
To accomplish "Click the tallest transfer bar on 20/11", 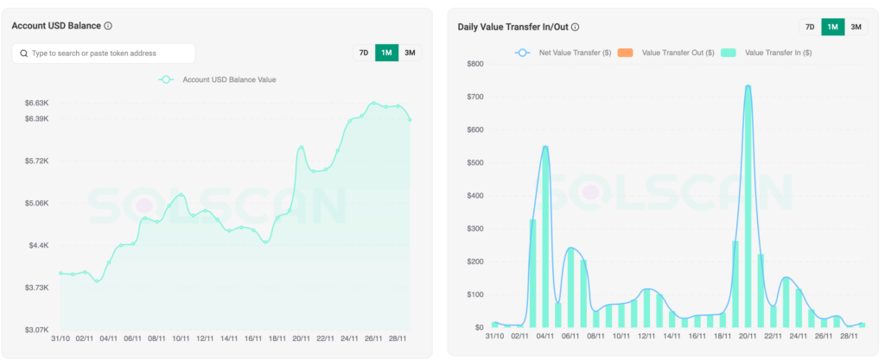I will coord(748,207).
